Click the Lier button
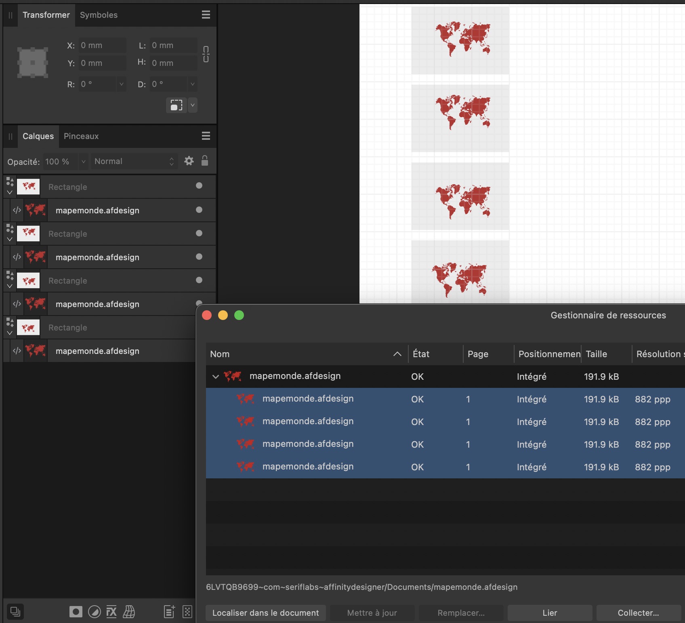 pos(550,613)
